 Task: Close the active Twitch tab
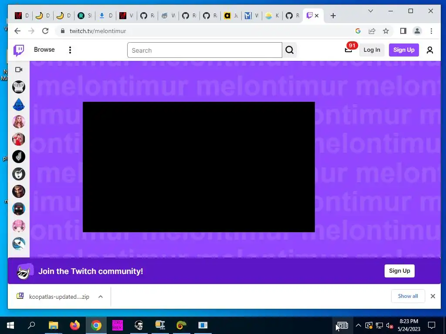pos(317,16)
